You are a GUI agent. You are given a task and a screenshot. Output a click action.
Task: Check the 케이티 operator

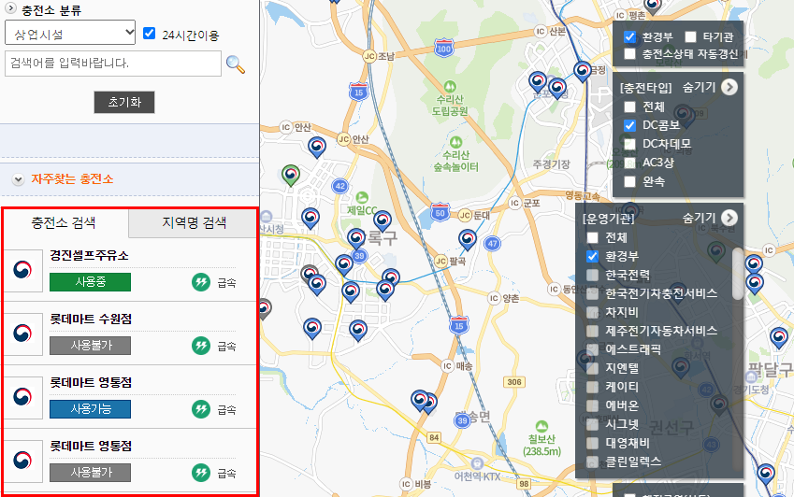(x=592, y=387)
